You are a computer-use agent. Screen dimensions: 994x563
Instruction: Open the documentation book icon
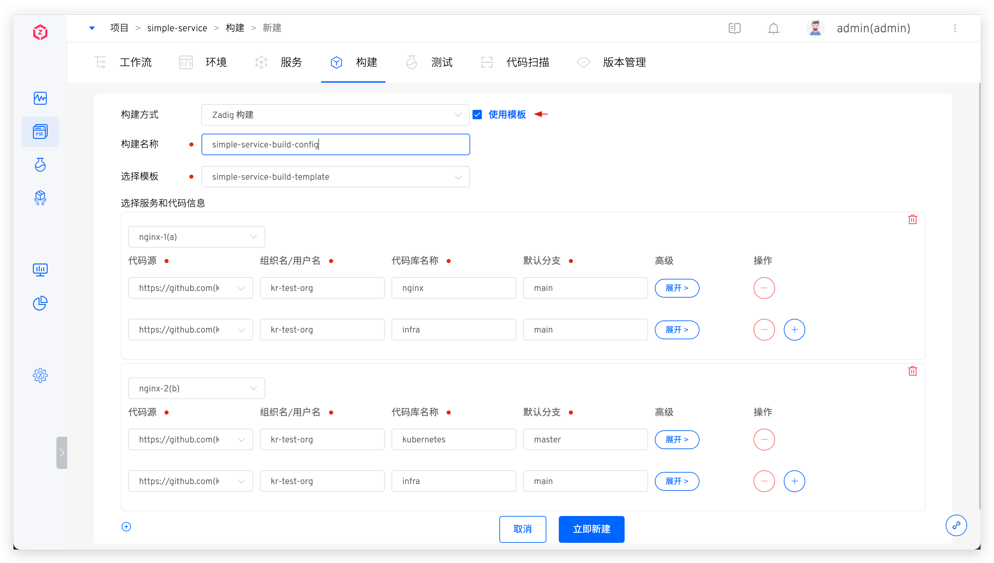point(734,28)
